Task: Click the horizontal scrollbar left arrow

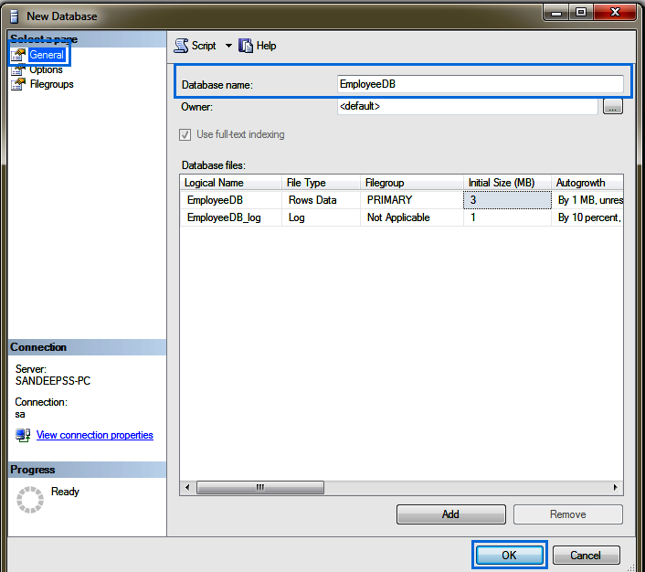Action: tap(187, 488)
